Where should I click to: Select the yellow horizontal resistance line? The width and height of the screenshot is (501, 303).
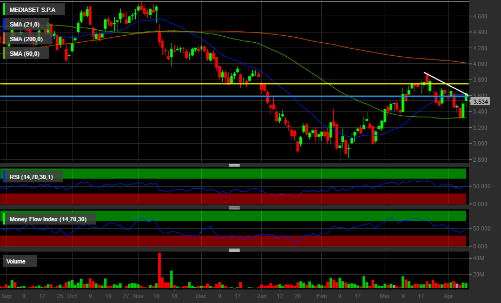click(x=234, y=84)
